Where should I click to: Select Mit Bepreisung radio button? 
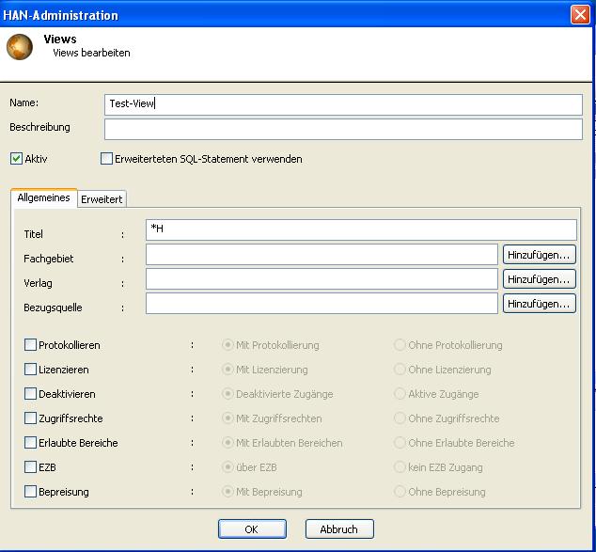pos(227,492)
